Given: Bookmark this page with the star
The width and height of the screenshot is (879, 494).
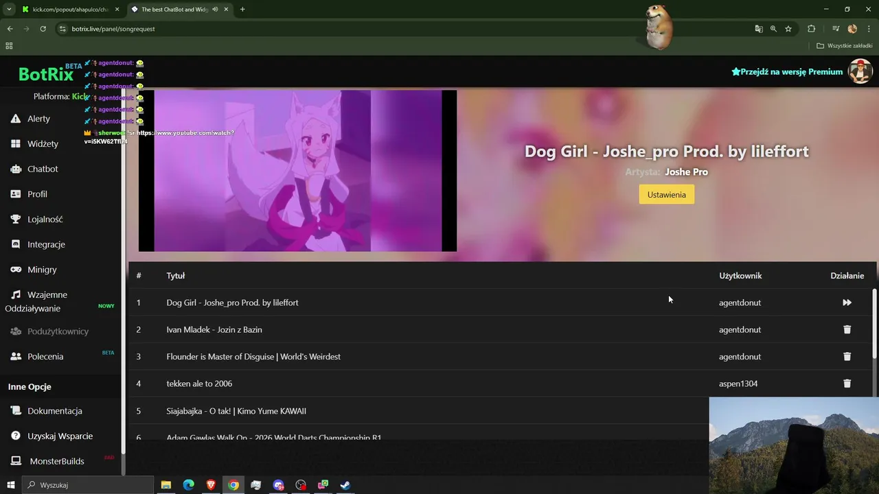Looking at the screenshot, I should [788, 29].
